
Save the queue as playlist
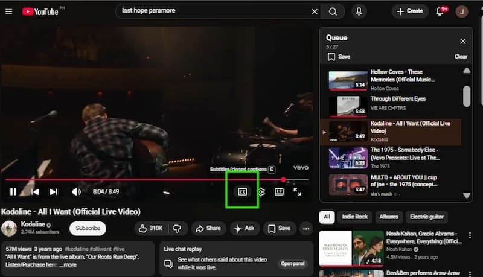coord(339,56)
